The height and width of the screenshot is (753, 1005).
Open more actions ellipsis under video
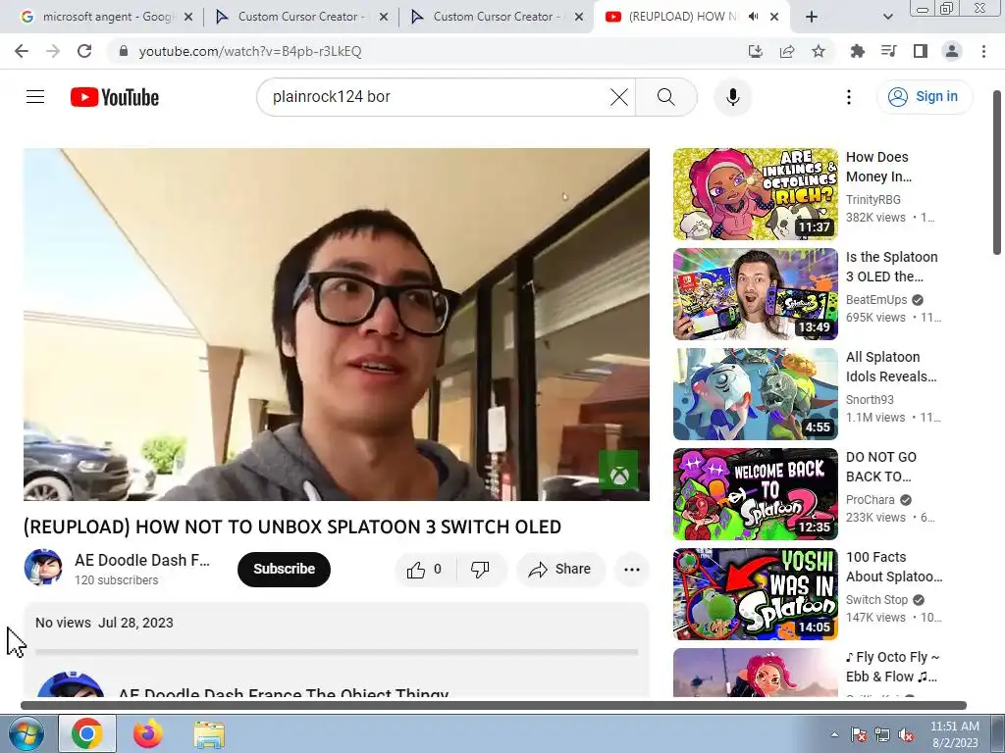pos(632,570)
